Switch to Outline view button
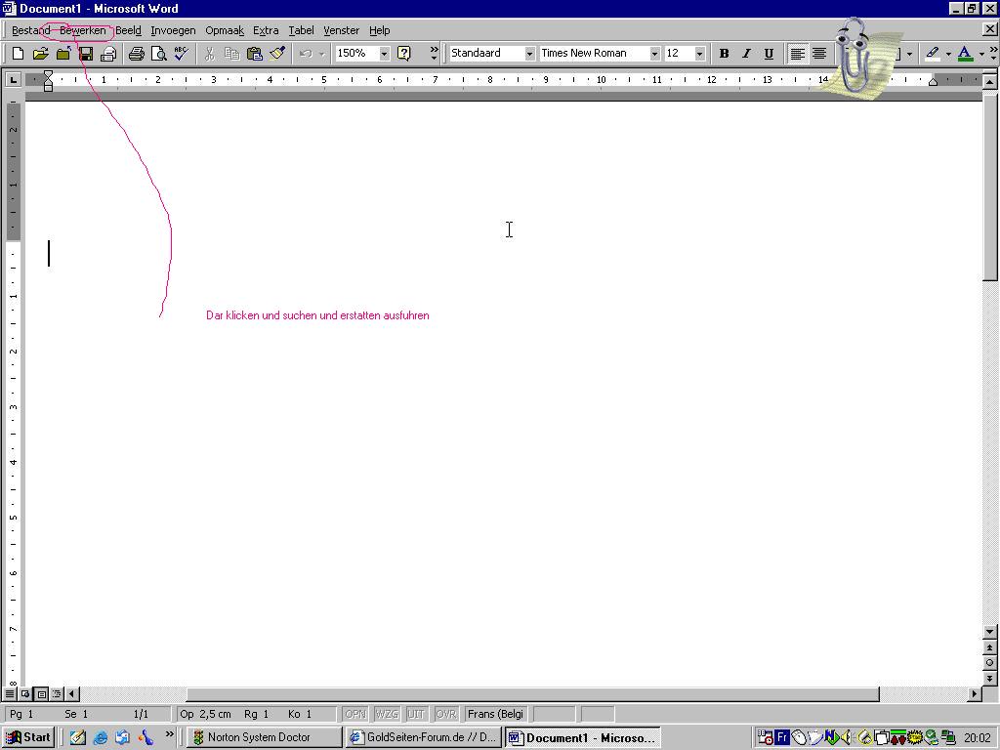Viewport: 1000px width, 750px height. click(x=56, y=693)
